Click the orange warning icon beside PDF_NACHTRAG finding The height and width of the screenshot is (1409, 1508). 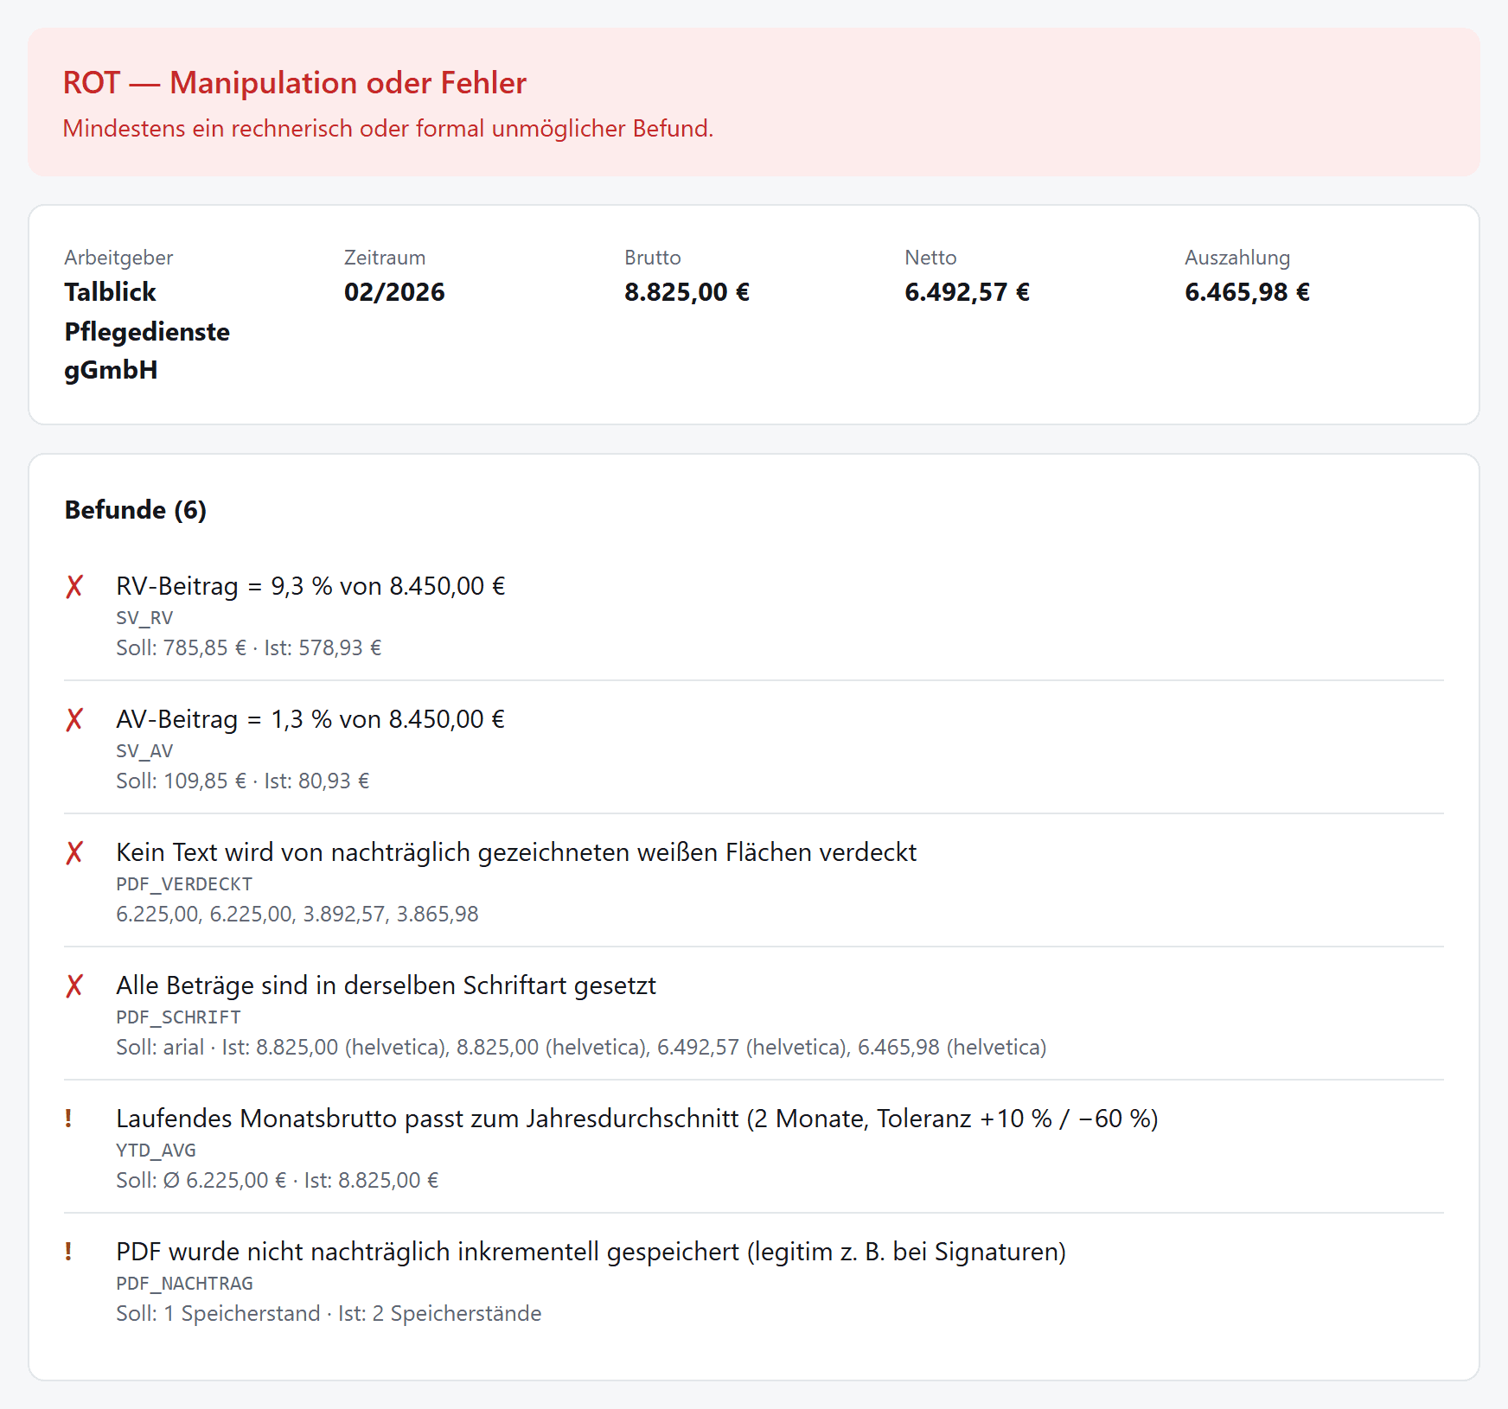(68, 1252)
